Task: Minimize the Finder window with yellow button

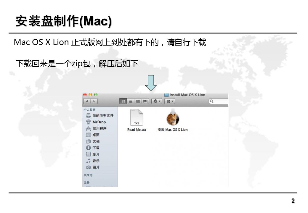Action: pos(90,95)
